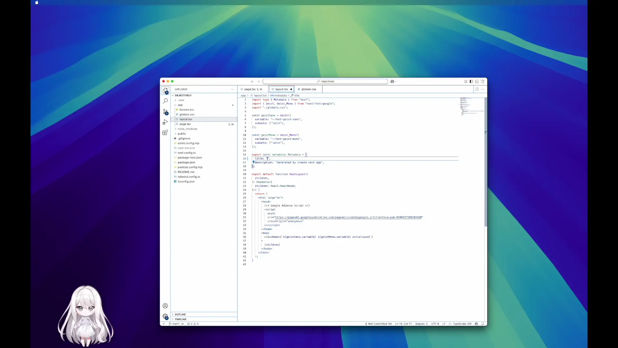The image size is (618, 348).
Task: Click the main branch indicator in status bar
Action: 174,324
